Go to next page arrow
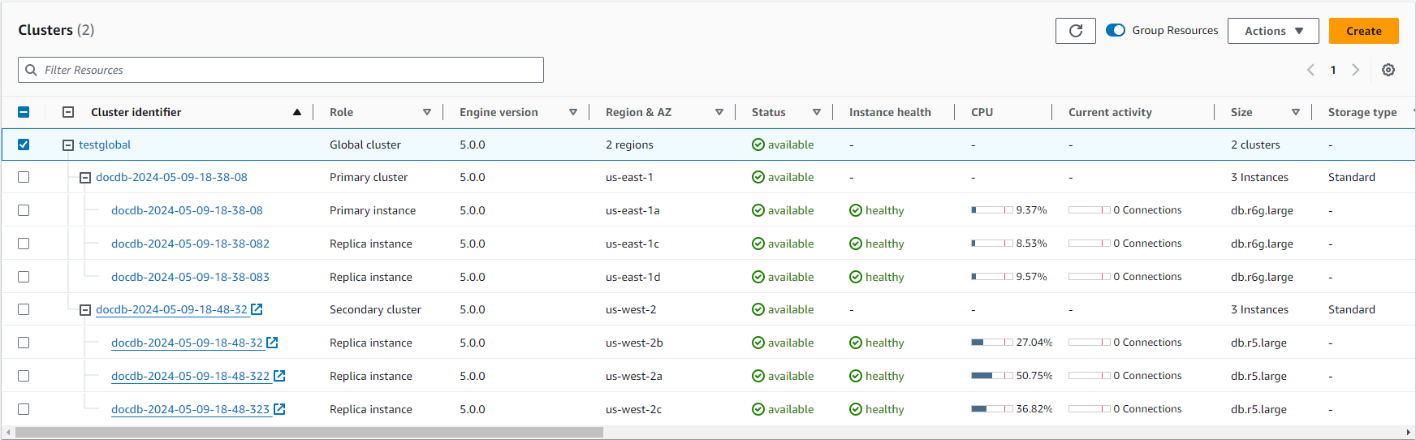Image resolution: width=1416 pixels, height=440 pixels. pyautogui.click(x=1355, y=70)
